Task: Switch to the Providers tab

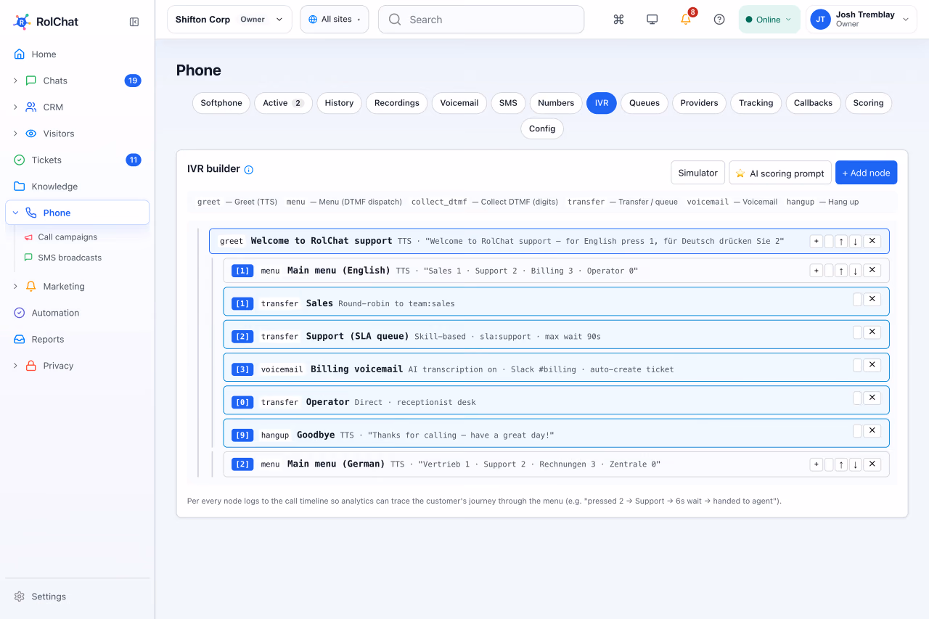Action: pyautogui.click(x=700, y=103)
